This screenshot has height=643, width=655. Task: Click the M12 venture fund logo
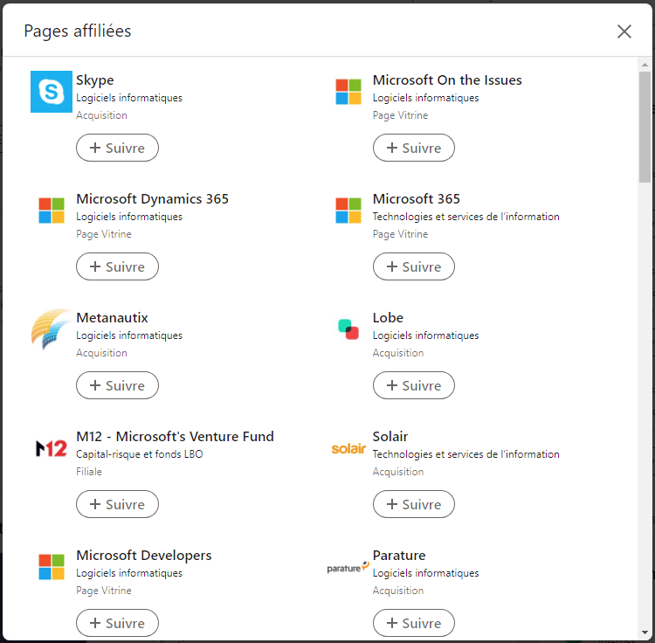[x=52, y=448]
